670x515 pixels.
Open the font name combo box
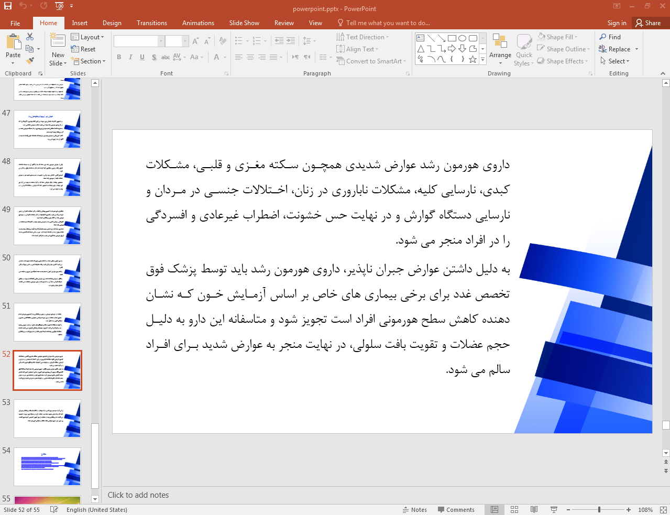pos(139,41)
